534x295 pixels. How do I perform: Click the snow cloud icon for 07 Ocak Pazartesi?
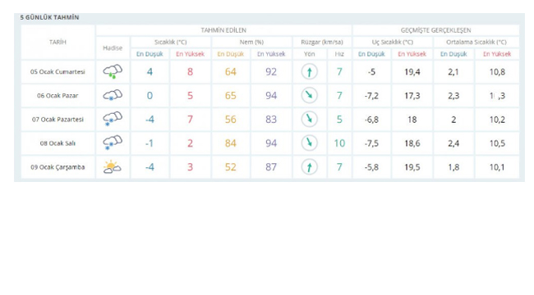(x=113, y=119)
